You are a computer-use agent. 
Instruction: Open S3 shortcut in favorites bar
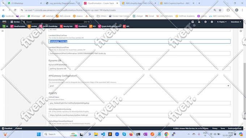(x=5, y=26)
